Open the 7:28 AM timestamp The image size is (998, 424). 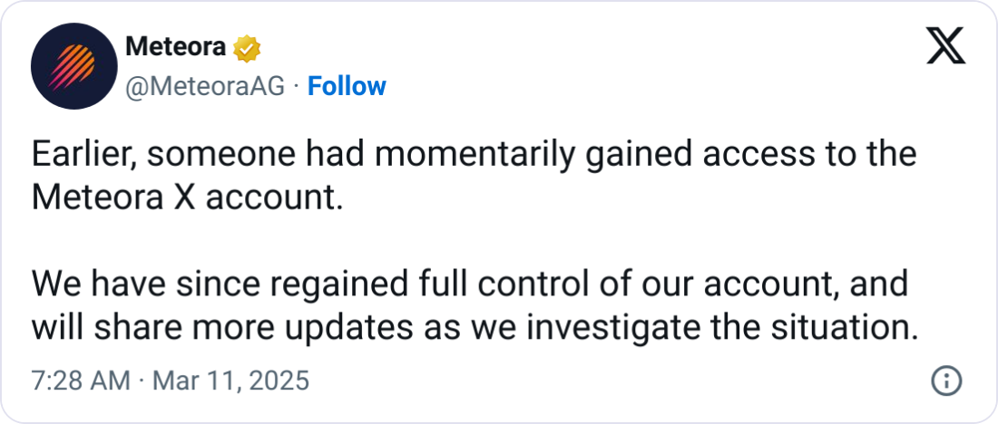click(x=81, y=381)
